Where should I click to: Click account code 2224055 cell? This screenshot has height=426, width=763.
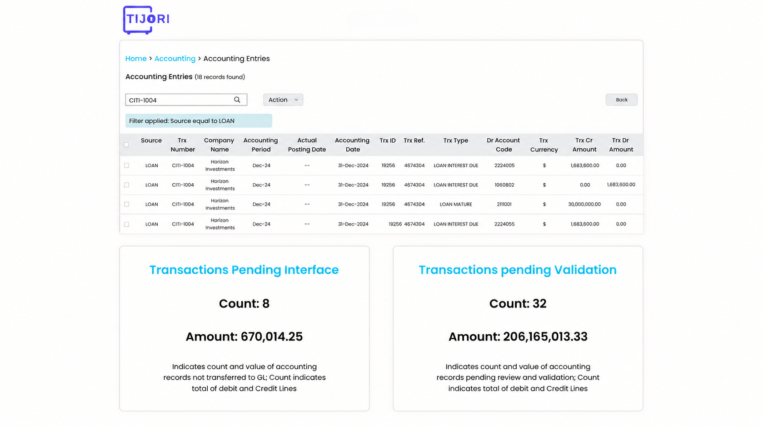coord(504,224)
